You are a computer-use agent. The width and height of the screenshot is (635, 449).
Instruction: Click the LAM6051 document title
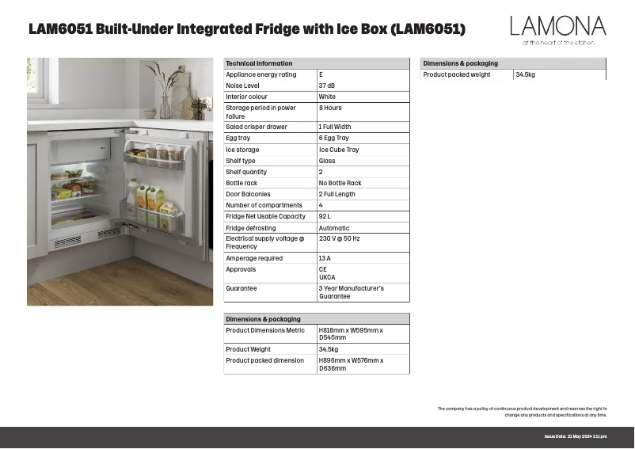(x=246, y=30)
